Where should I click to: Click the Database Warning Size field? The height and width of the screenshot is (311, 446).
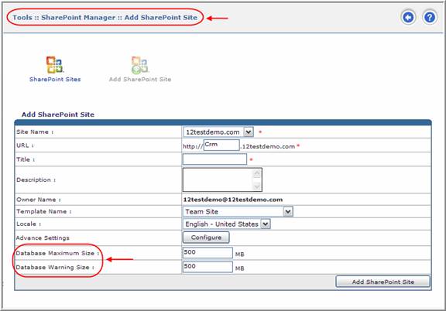pos(208,267)
